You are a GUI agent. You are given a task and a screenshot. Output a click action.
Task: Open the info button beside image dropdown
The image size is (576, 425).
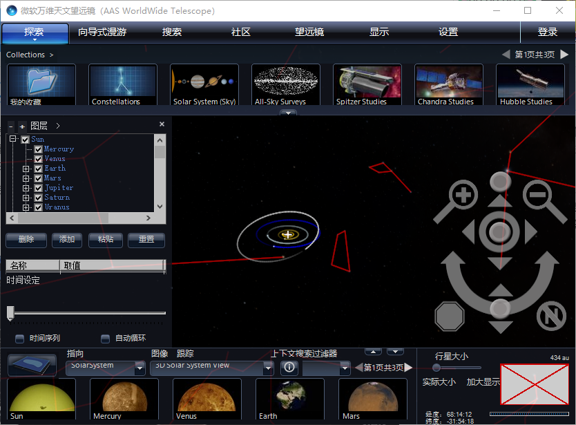(x=289, y=367)
